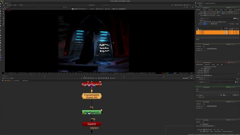Open the Dope Sheet tab
Screen dimensions: 240x135
[25, 81]
